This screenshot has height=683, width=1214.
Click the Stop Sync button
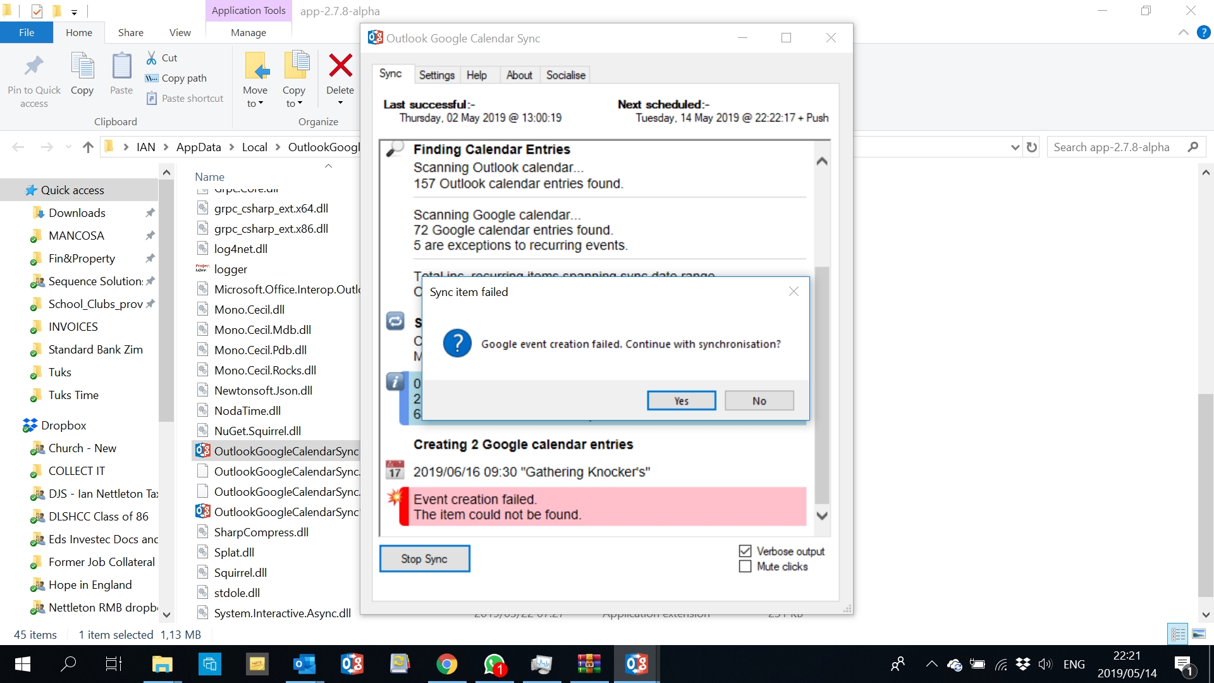(424, 558)
